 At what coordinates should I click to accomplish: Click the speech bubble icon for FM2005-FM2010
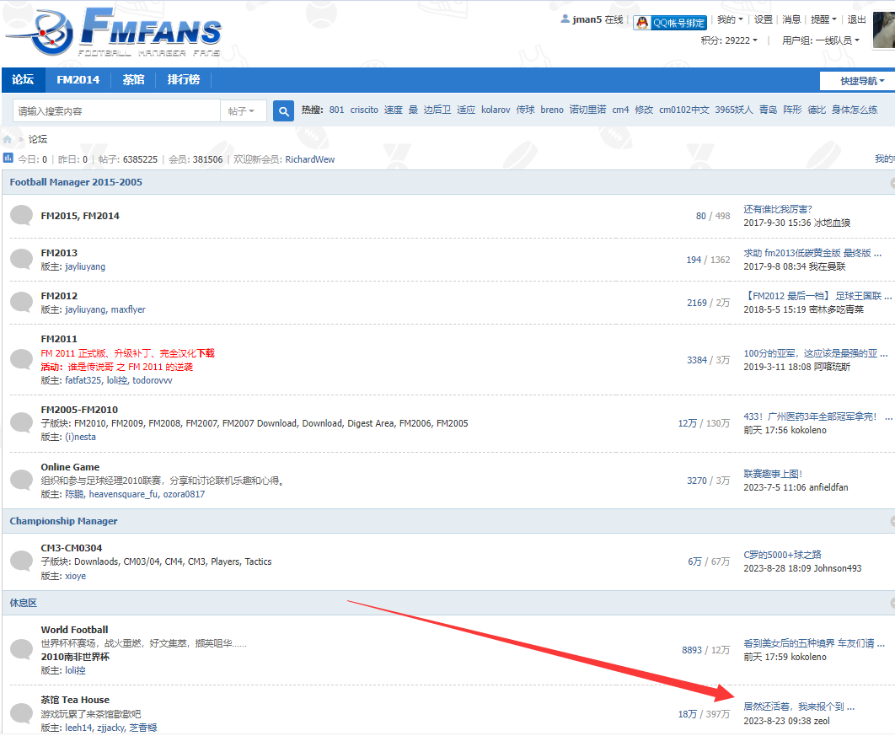click(x=22, y=423)
